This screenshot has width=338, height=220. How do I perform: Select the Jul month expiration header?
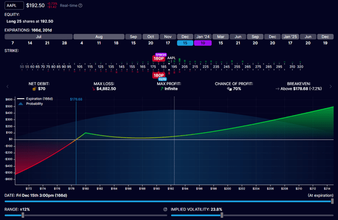pyautogui.click(x=39, y=36)
